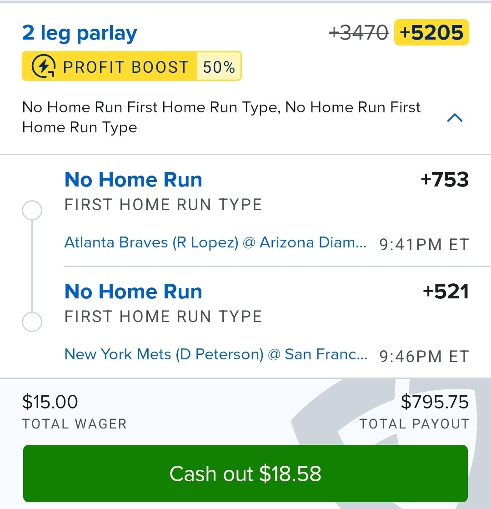Tap the $795.75 total payout amount

tap(434, 402)
